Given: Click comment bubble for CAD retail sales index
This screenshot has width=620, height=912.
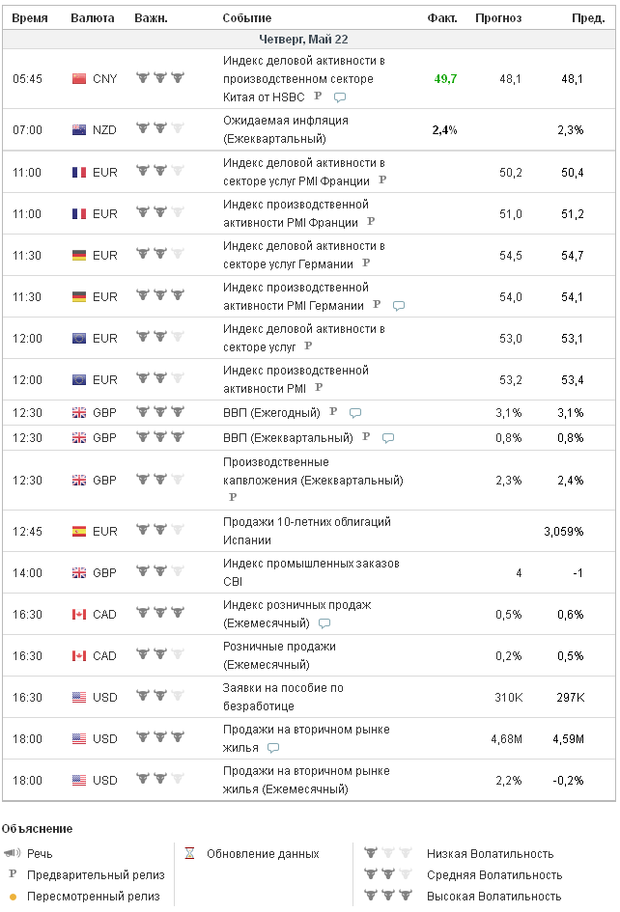Looking at the screenshot, I should (x=324, y=623).
